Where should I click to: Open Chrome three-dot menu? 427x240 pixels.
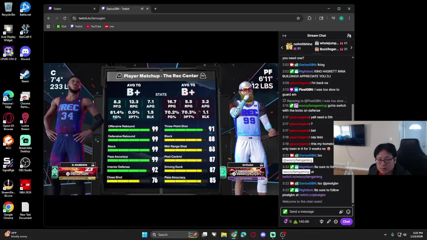[349, 18]
